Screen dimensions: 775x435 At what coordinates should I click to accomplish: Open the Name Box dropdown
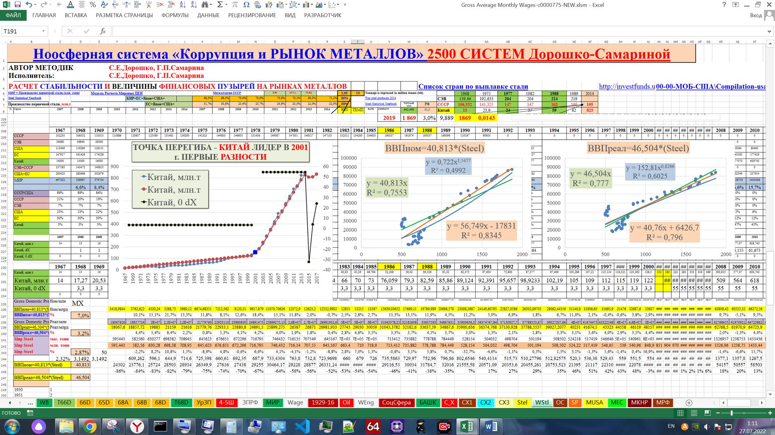click(x=43, y=31)
